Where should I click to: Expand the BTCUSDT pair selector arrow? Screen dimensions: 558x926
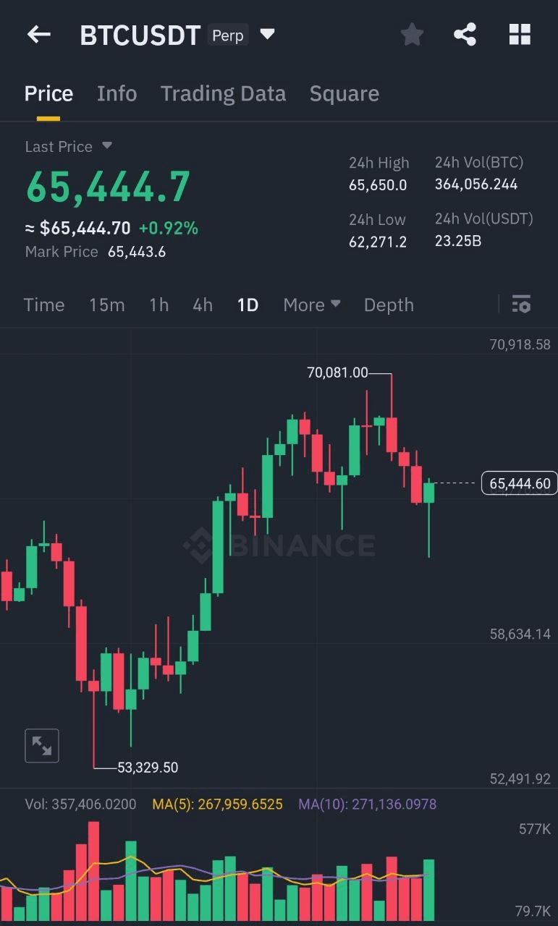(267, 34)
